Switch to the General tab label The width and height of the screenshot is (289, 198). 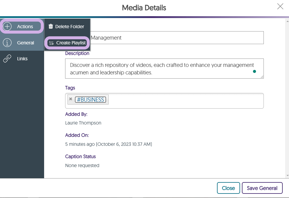click(x=26, y=43)
